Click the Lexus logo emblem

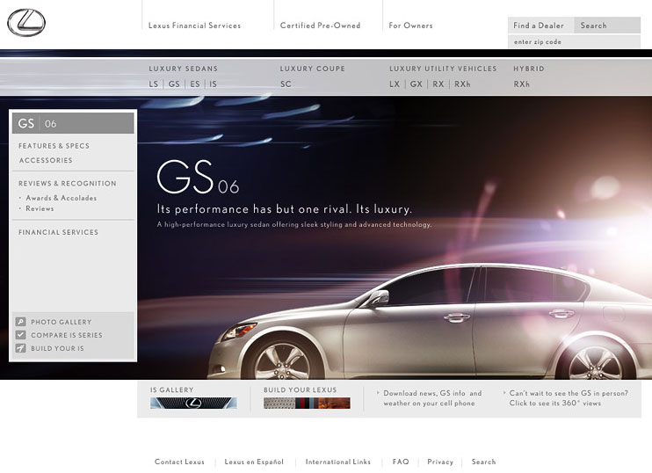(26, 23)
